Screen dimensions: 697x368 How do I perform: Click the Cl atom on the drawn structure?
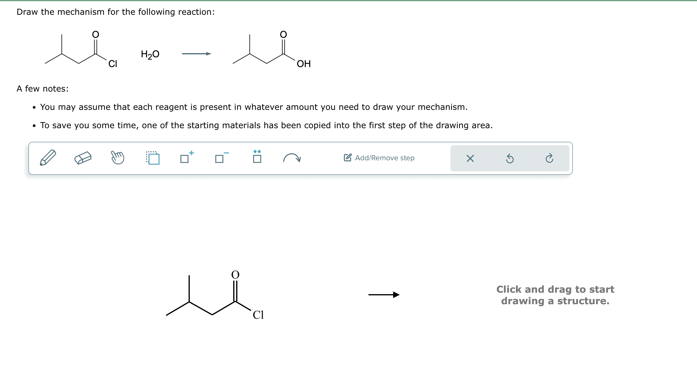pyautogui.click(x=258, y=315)
